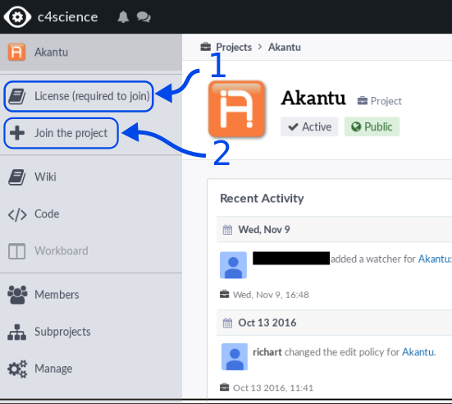Select Akantu in the sidebar header
The image size is (452, 404).
click(x=52, y=53)
